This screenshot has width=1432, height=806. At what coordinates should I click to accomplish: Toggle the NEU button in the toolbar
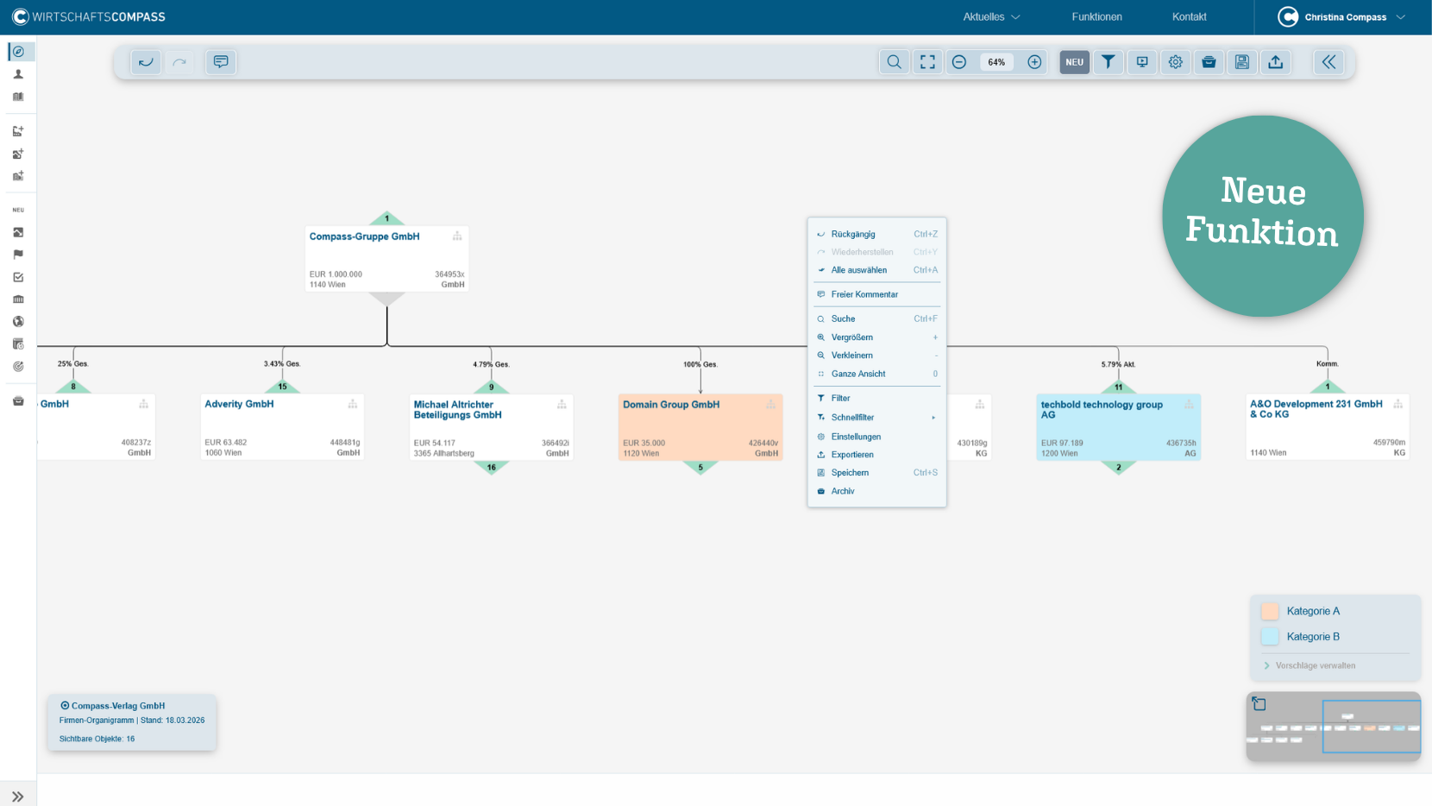pos(1074,62)
